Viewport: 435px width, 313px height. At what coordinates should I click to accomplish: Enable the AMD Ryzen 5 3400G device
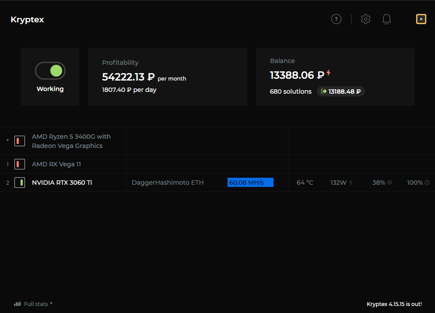coord(20,141)
